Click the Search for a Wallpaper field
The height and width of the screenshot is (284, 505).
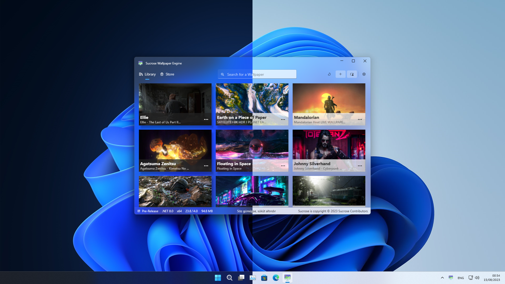[x=257, y=74]
